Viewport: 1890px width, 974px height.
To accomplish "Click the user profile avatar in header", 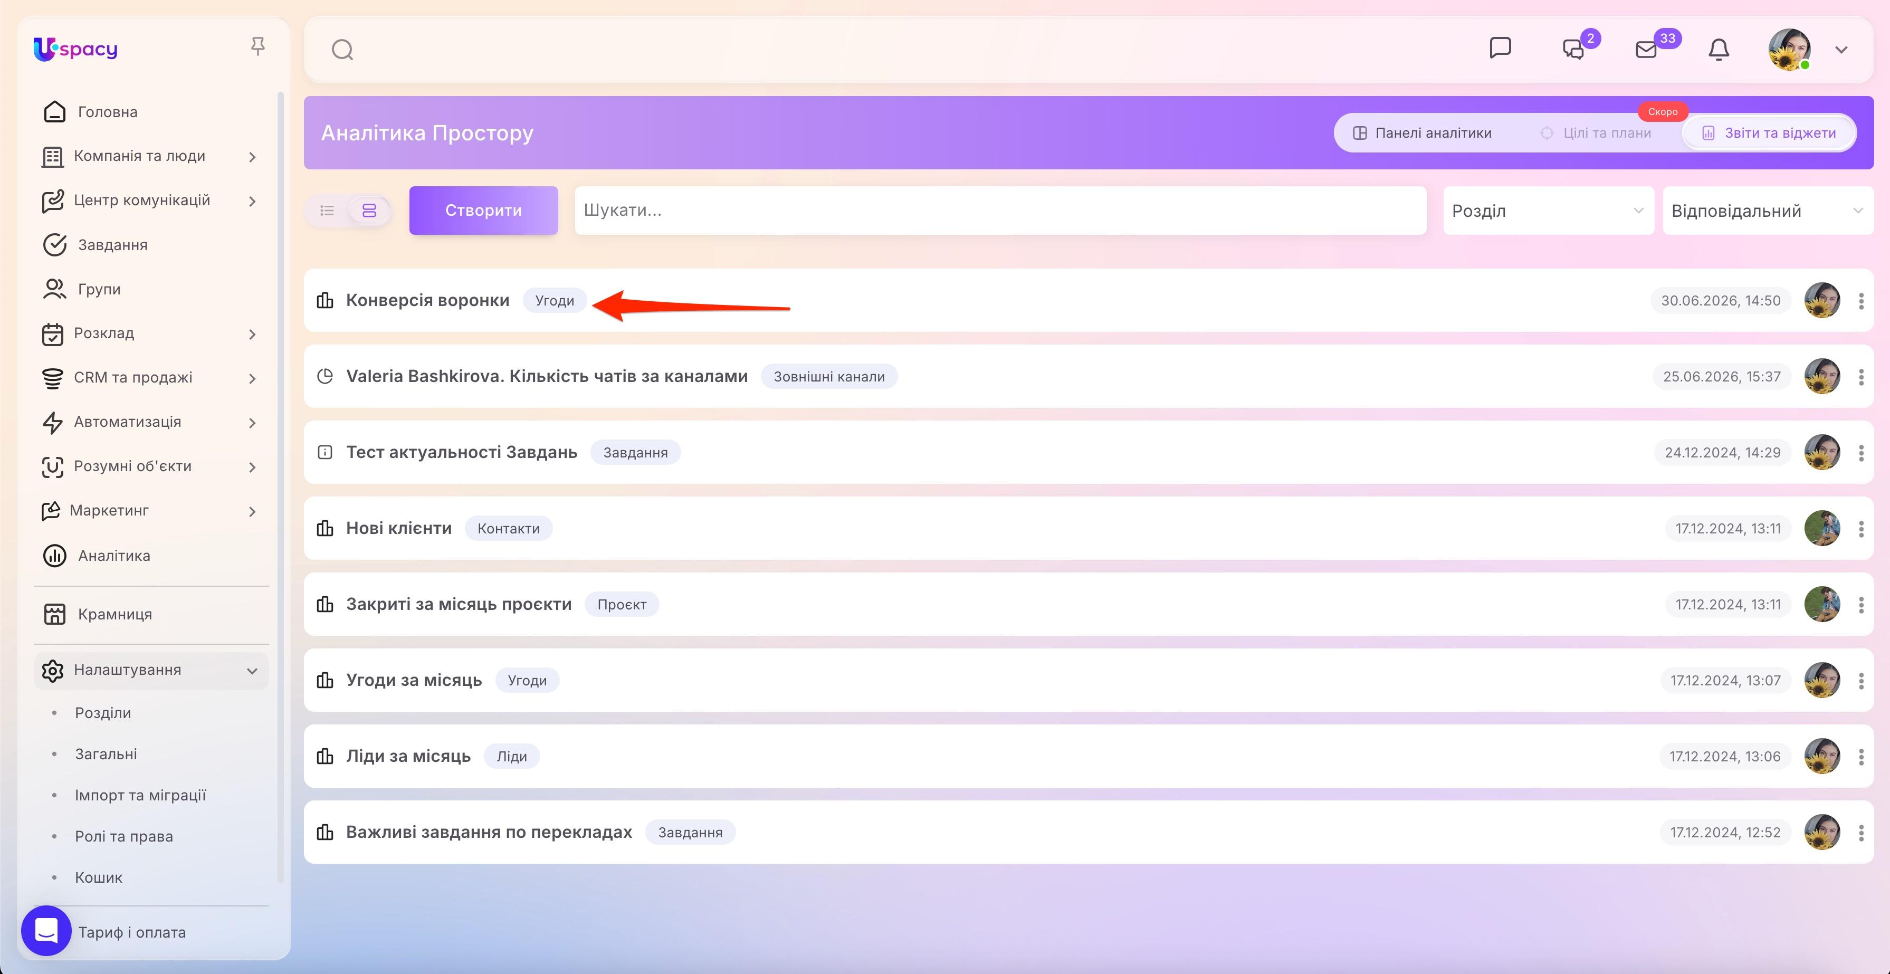I will coord(1789,49).
